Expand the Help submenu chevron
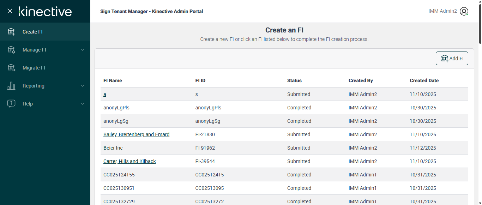 click(x=83, y=104)
